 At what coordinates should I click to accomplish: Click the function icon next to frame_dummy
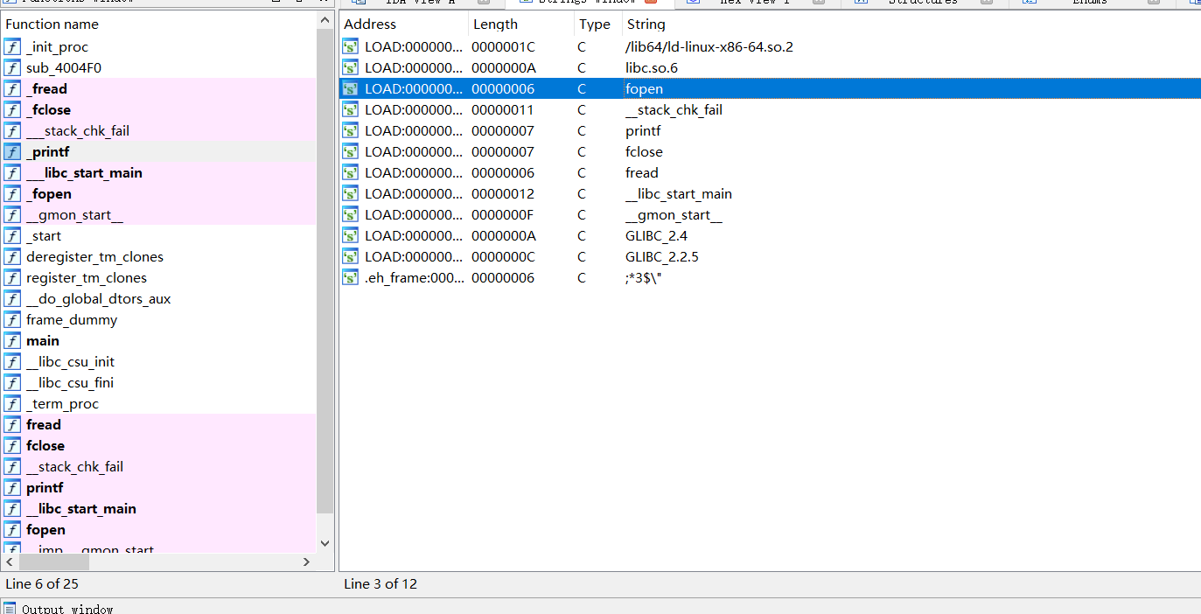tap(12, 320)
